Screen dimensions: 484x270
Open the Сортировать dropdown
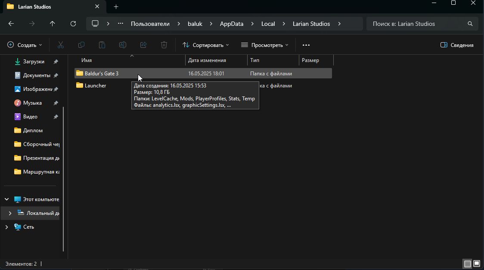(x=205, y=45)
